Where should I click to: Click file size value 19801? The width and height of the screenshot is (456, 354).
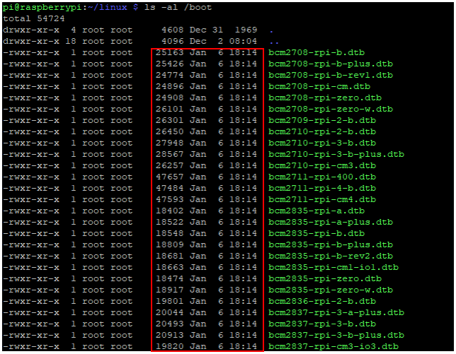pos(169,302)
